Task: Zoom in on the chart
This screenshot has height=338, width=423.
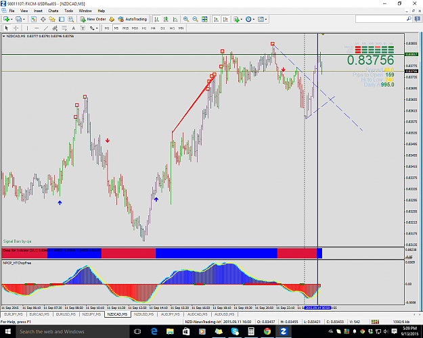Action: tap(186, 19)
